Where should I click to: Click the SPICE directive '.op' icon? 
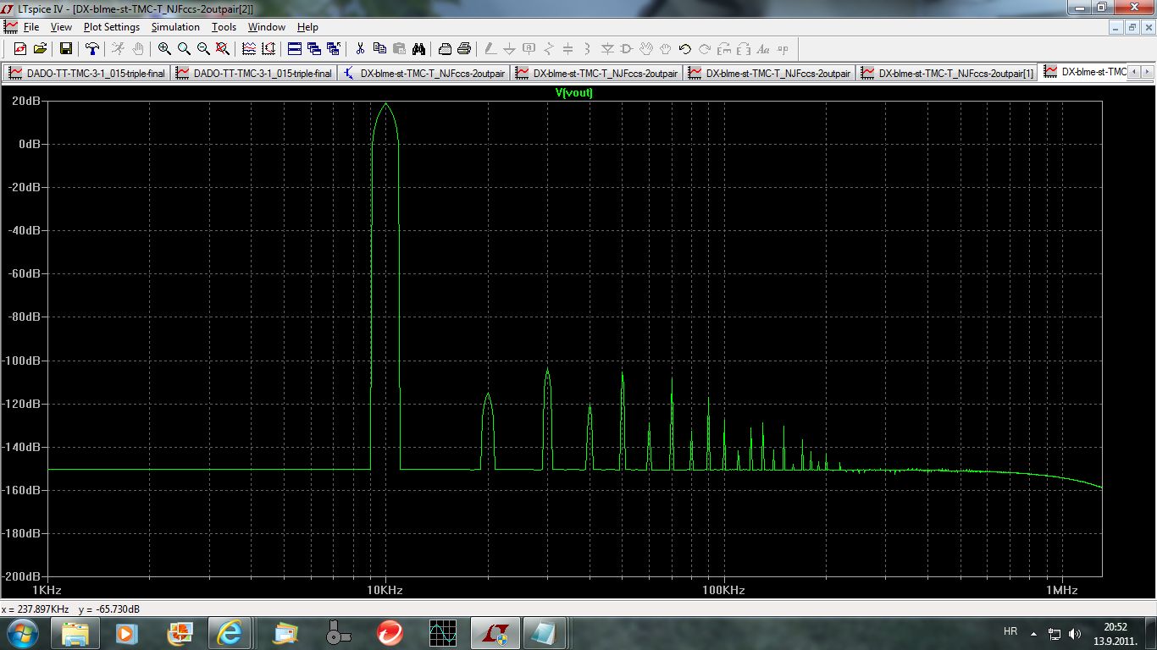tap(783, 49)
